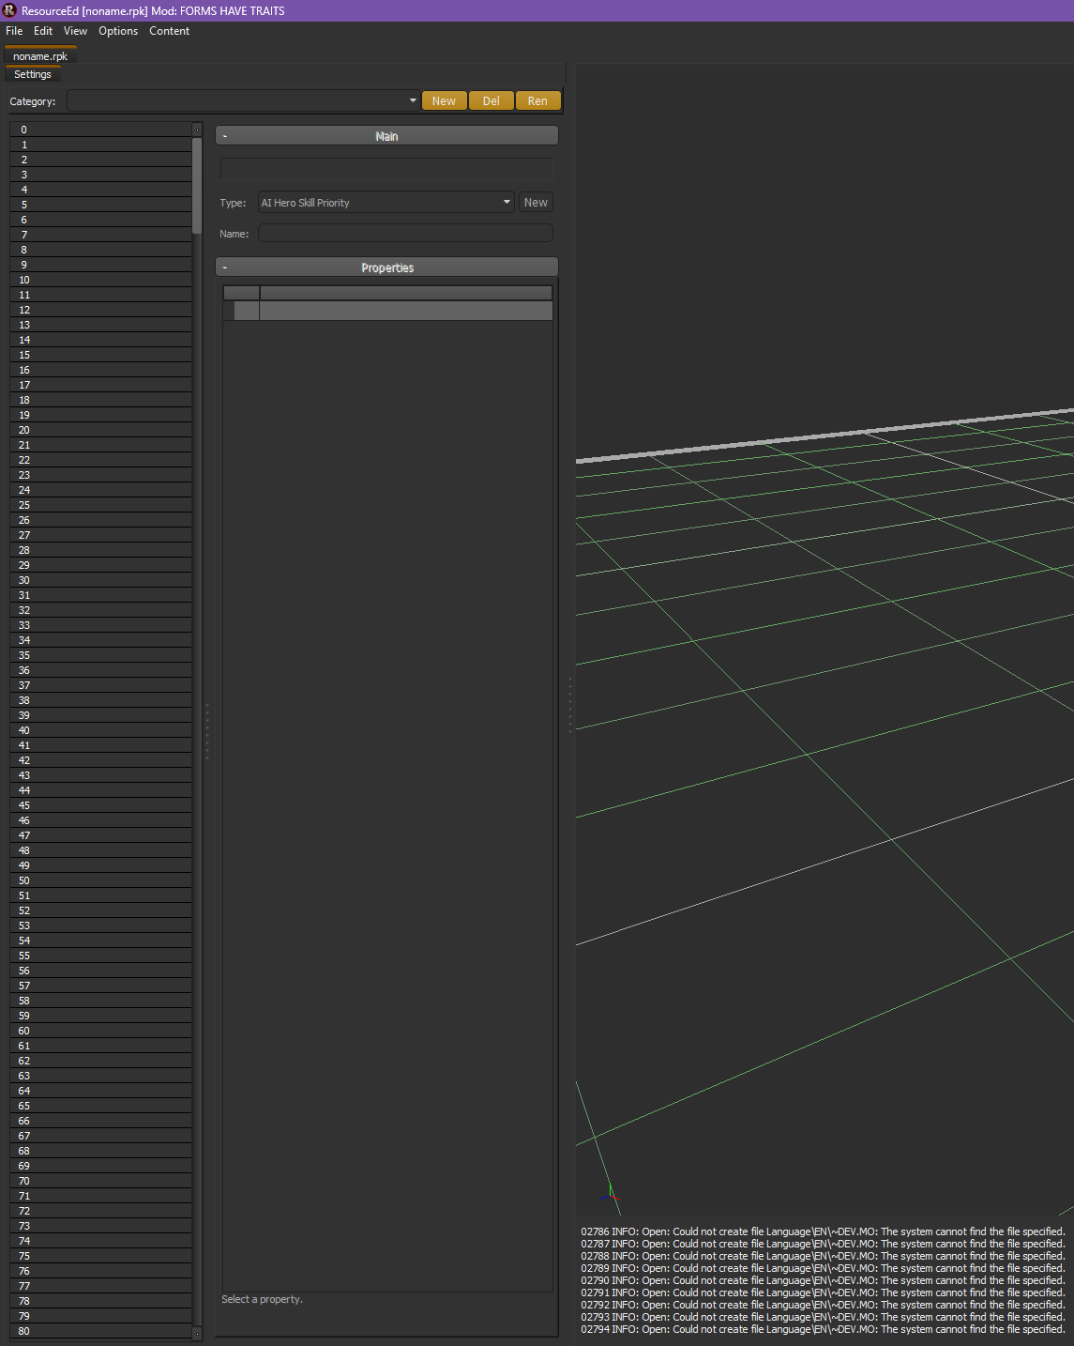Click inside the Name input field

point(405,233)
